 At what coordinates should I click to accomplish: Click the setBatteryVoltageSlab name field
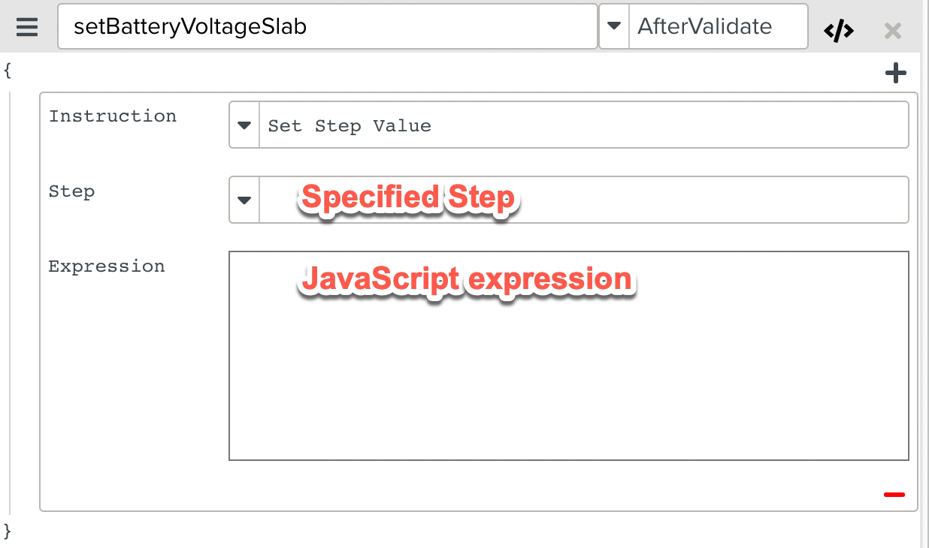[327, 27]
